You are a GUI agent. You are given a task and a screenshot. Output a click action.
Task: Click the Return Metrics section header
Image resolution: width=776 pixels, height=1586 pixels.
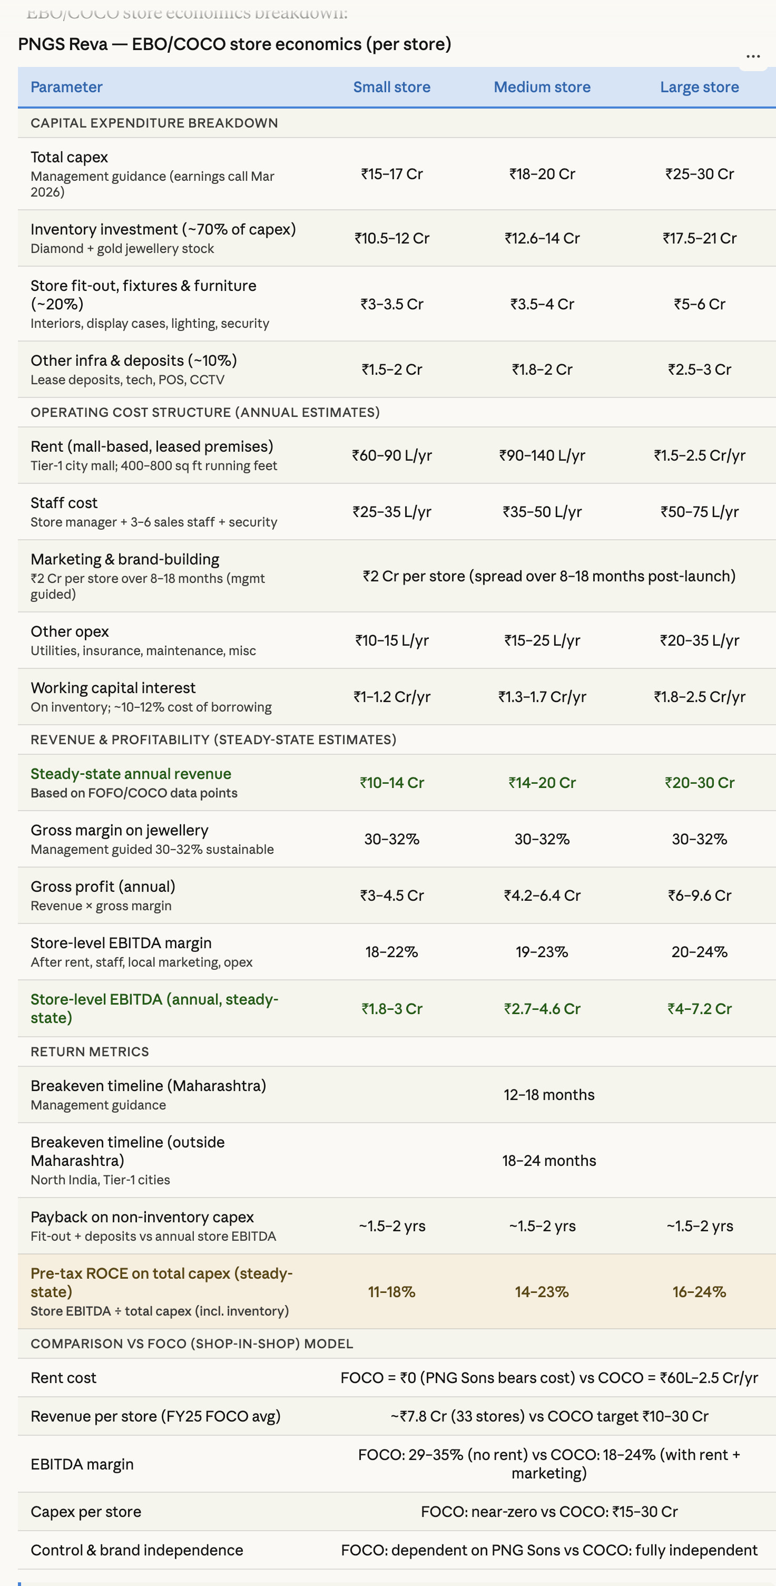tap(90, 1052)
